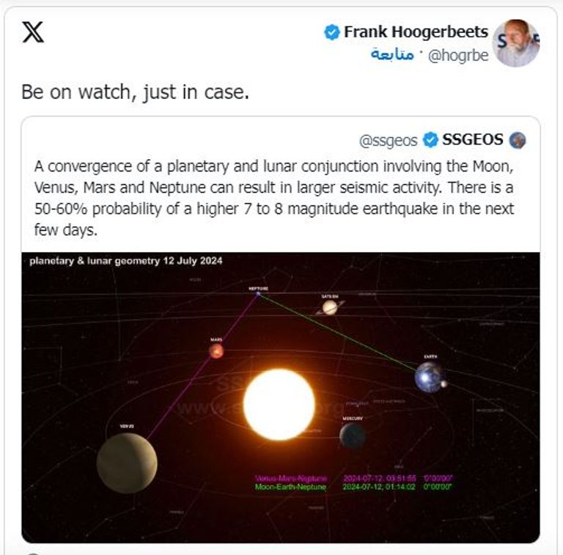This screenshot has width=563, height=555.
Task: Click the SSGEOS account name
Action: 473,140
